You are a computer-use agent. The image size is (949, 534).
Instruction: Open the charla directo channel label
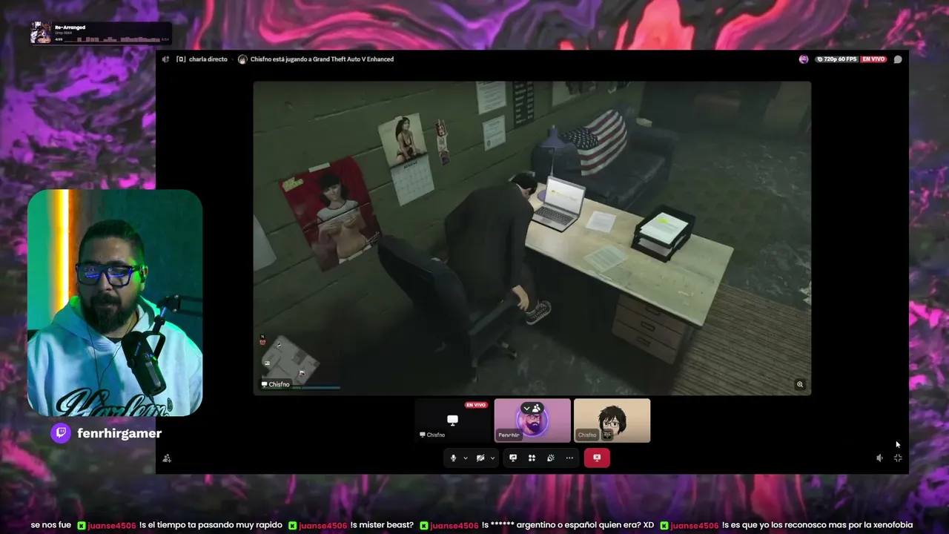click(x=208, y=59)
